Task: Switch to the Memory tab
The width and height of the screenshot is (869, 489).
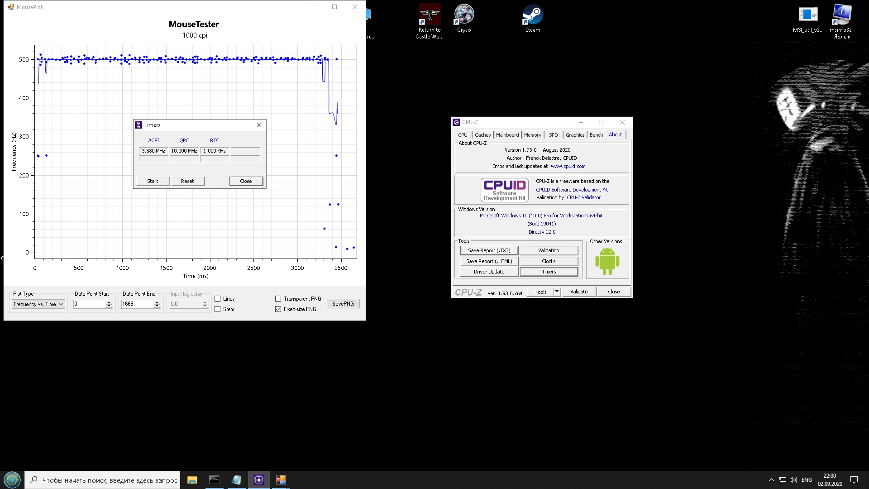Action: point(532,135)
